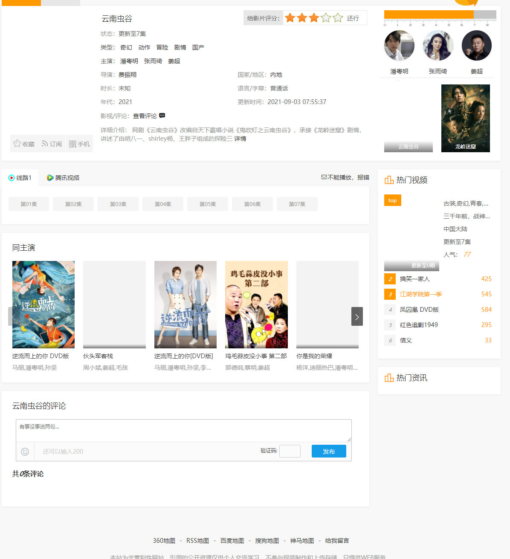Click the next arrow in 同主演 carousel

pos(357,316)
